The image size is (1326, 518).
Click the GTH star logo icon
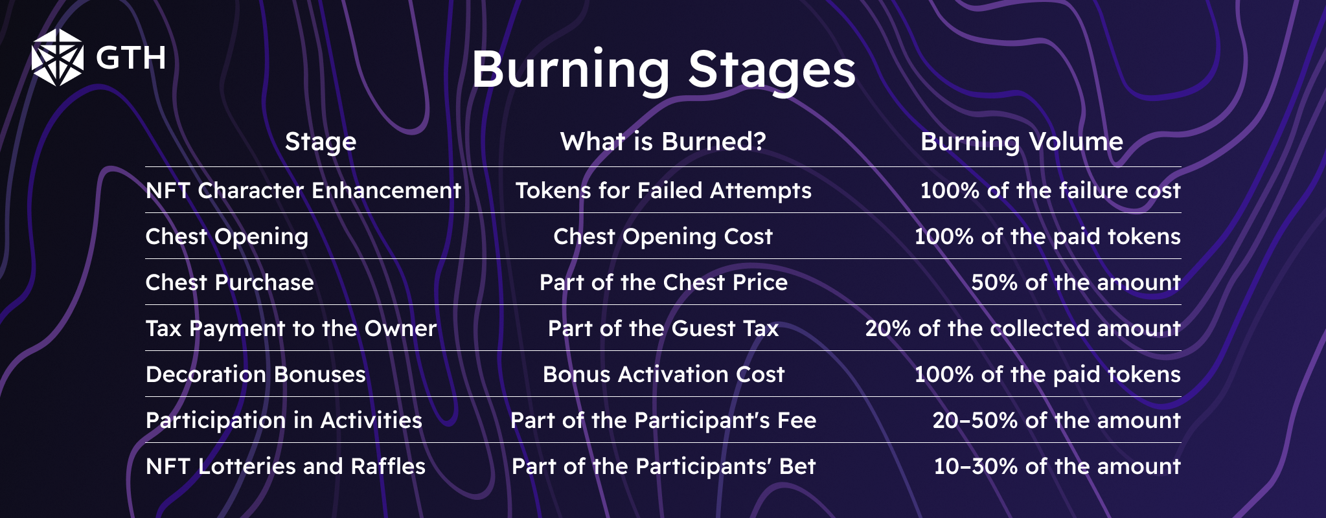58,58
